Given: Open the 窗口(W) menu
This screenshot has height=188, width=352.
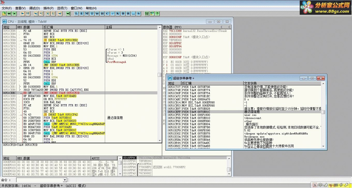Looking at the screenshot, I should (76, 8).
